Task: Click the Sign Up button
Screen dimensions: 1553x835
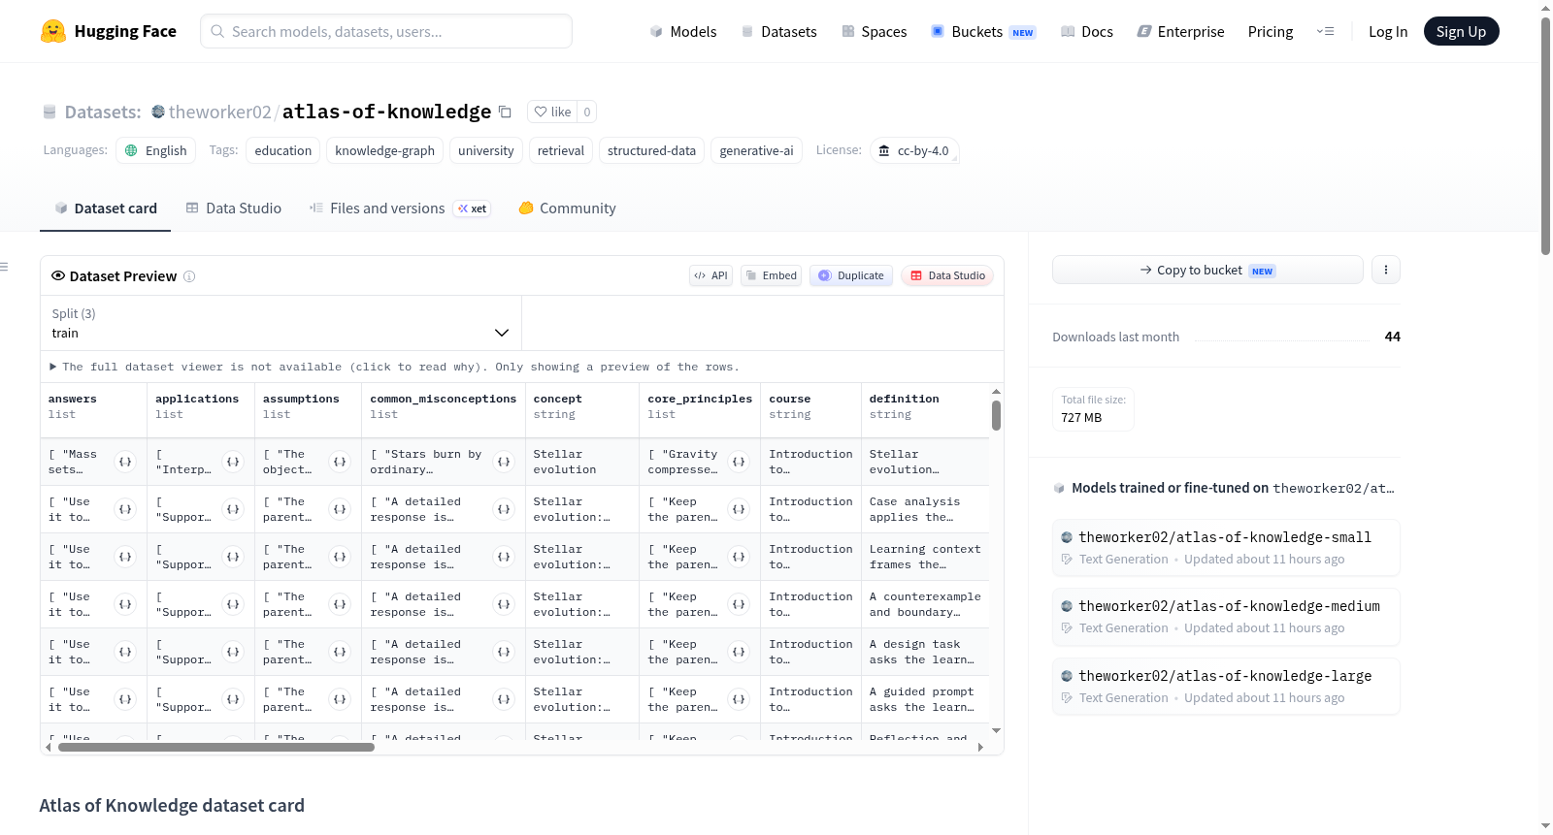Action: (1461, 32)
